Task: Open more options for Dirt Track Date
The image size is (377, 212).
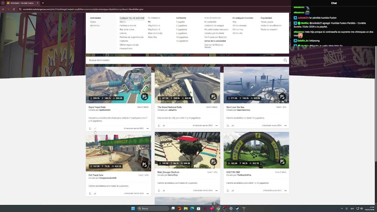Action: tap(148, 193)
